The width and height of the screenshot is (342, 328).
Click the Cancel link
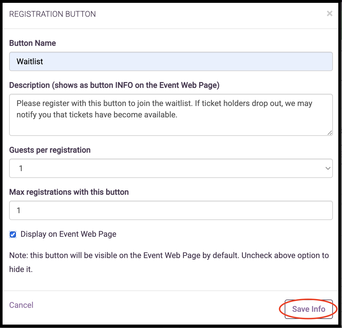point(21,305)
